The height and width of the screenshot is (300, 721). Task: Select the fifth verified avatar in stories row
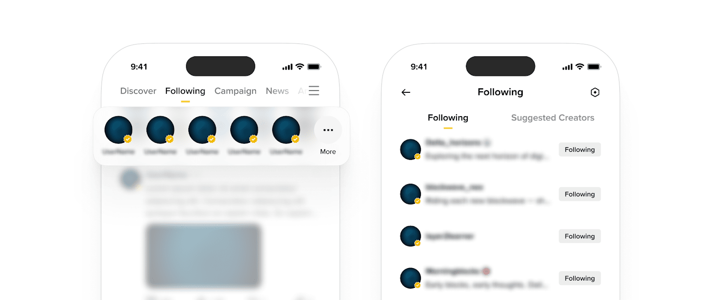click(286, 130)
